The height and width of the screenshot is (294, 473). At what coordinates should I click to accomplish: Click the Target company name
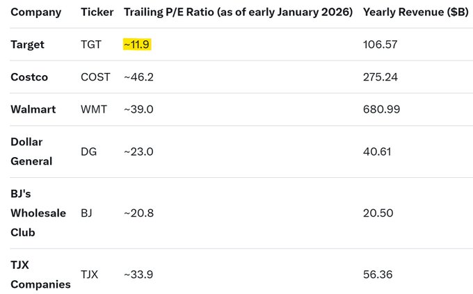point(28,44)
